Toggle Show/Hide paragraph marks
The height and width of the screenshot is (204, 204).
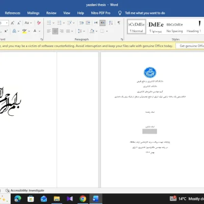[x=119, y=23]
